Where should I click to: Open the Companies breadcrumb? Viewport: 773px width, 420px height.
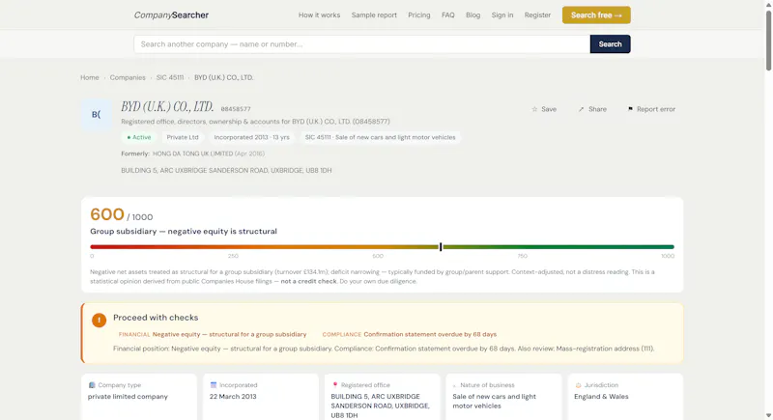pyautogui.click(x=128, y=78)
